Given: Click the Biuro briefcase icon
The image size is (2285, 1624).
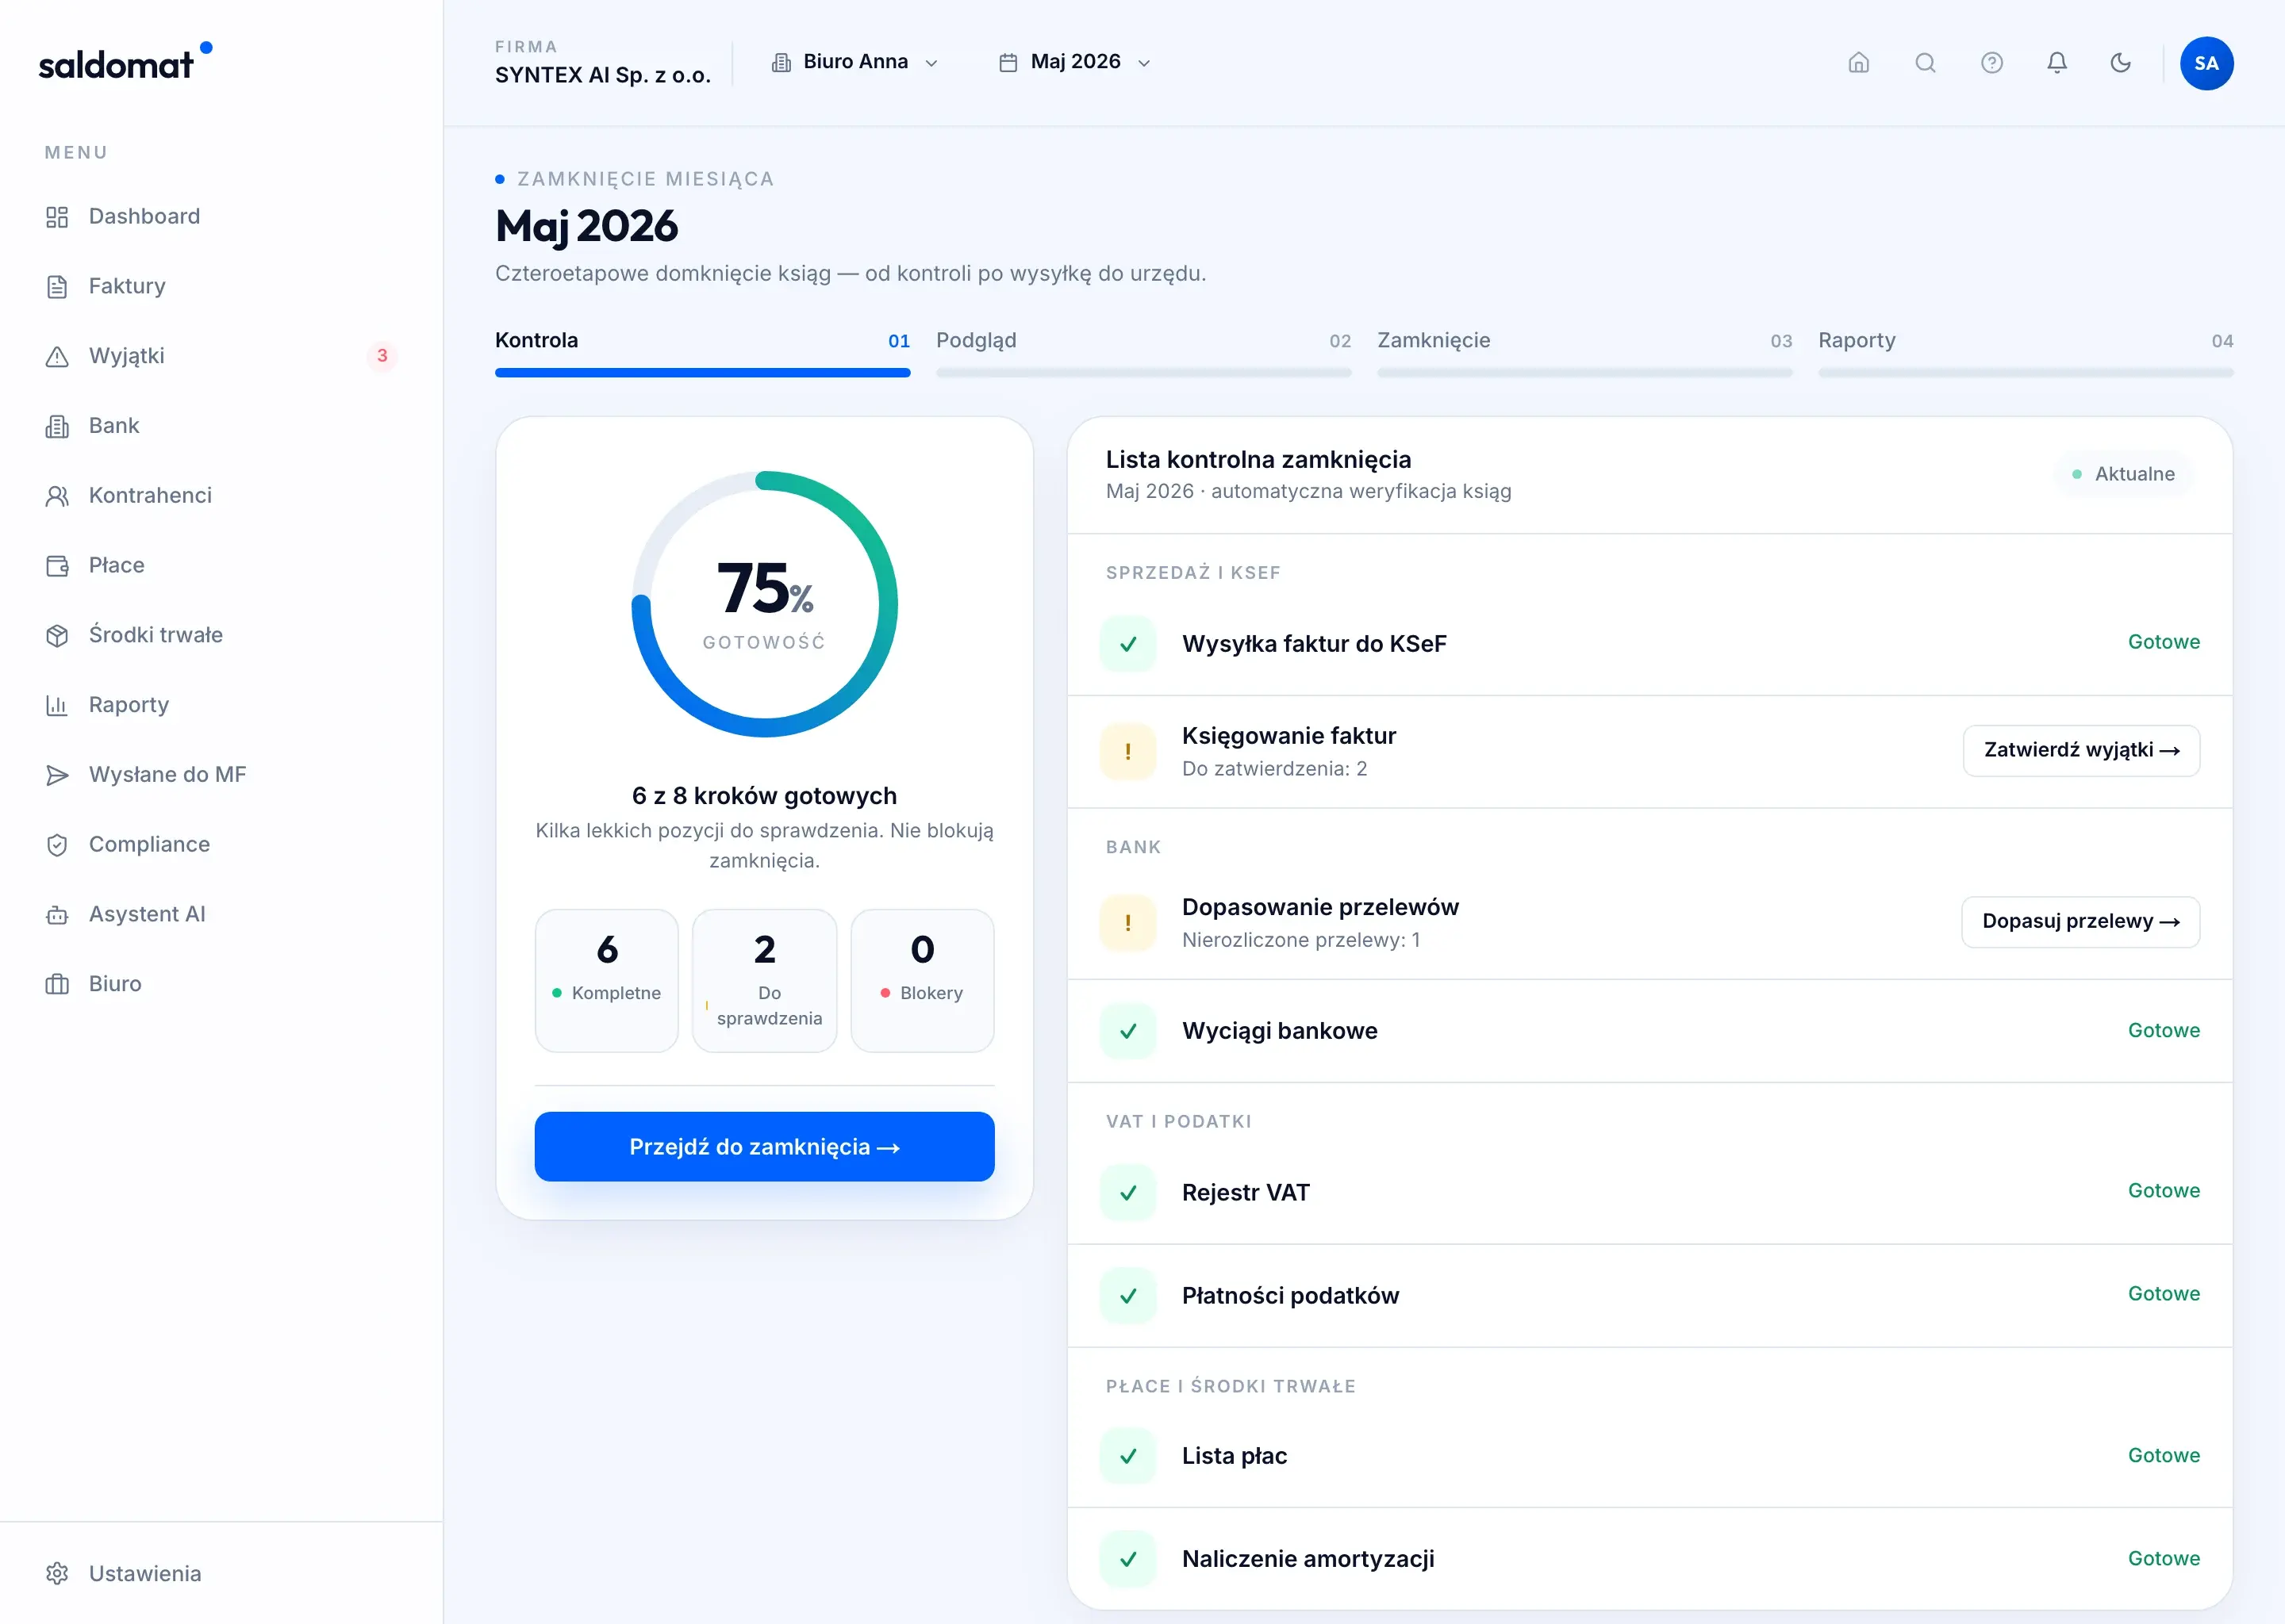Looking at the screenshot, I should click(x=57, y=984).
